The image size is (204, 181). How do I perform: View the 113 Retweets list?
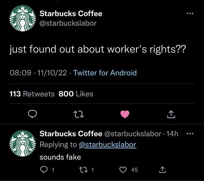tap(32, 94)
